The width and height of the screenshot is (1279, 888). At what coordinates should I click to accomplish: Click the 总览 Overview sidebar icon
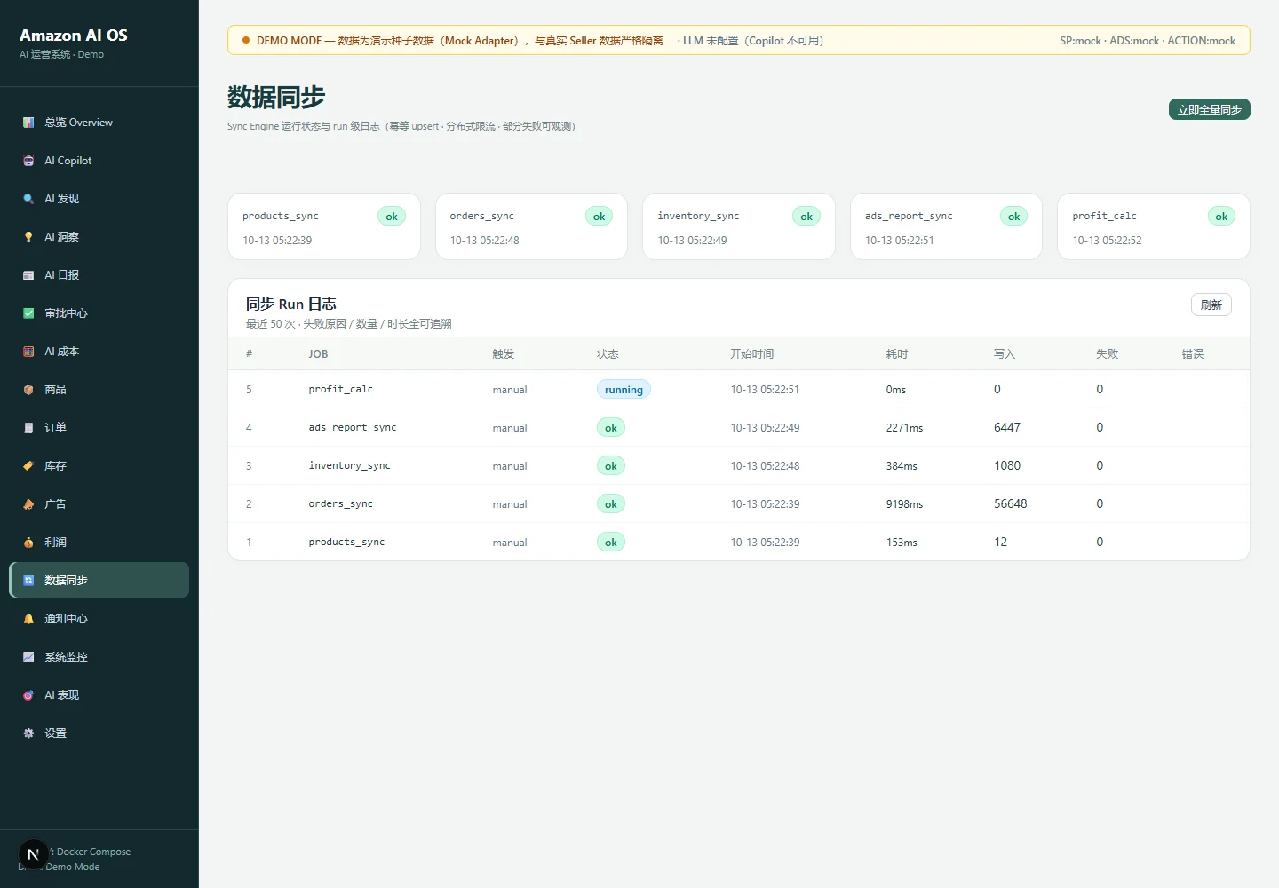[x=28, y=123]
